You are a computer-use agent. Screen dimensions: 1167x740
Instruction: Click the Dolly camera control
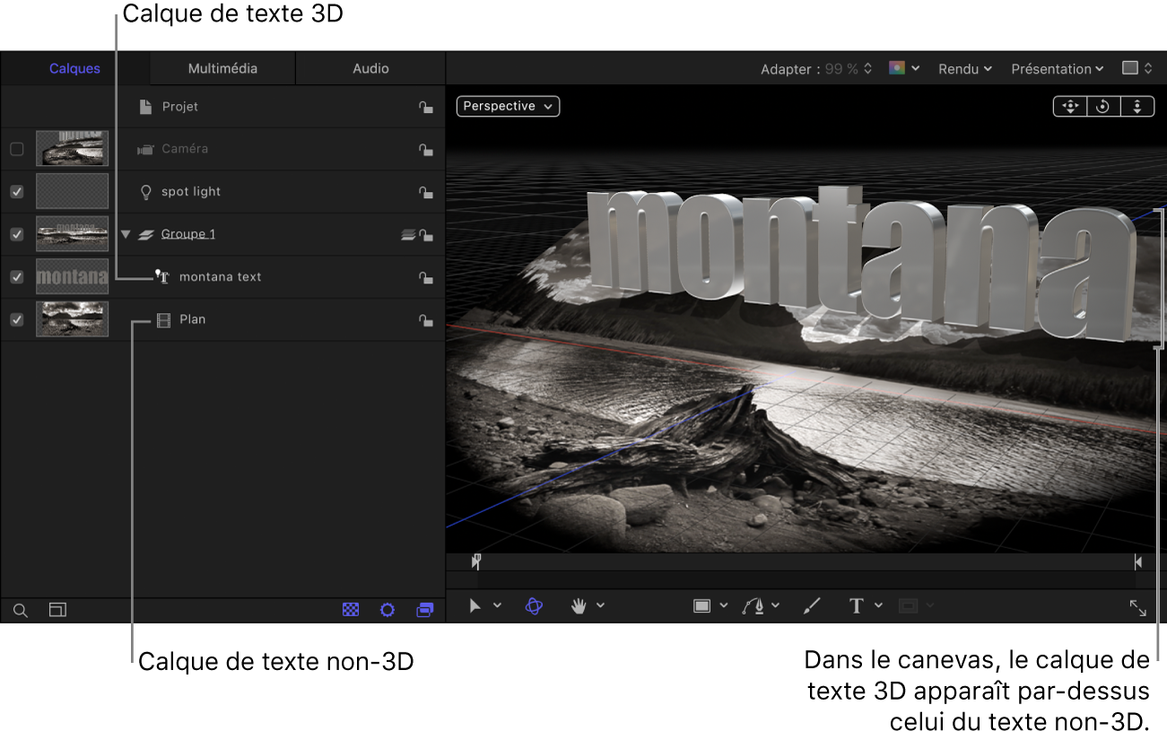1137,106
